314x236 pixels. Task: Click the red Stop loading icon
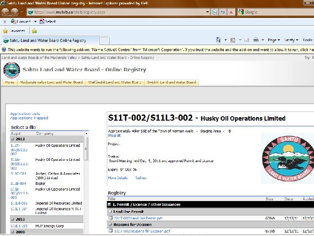231,12
